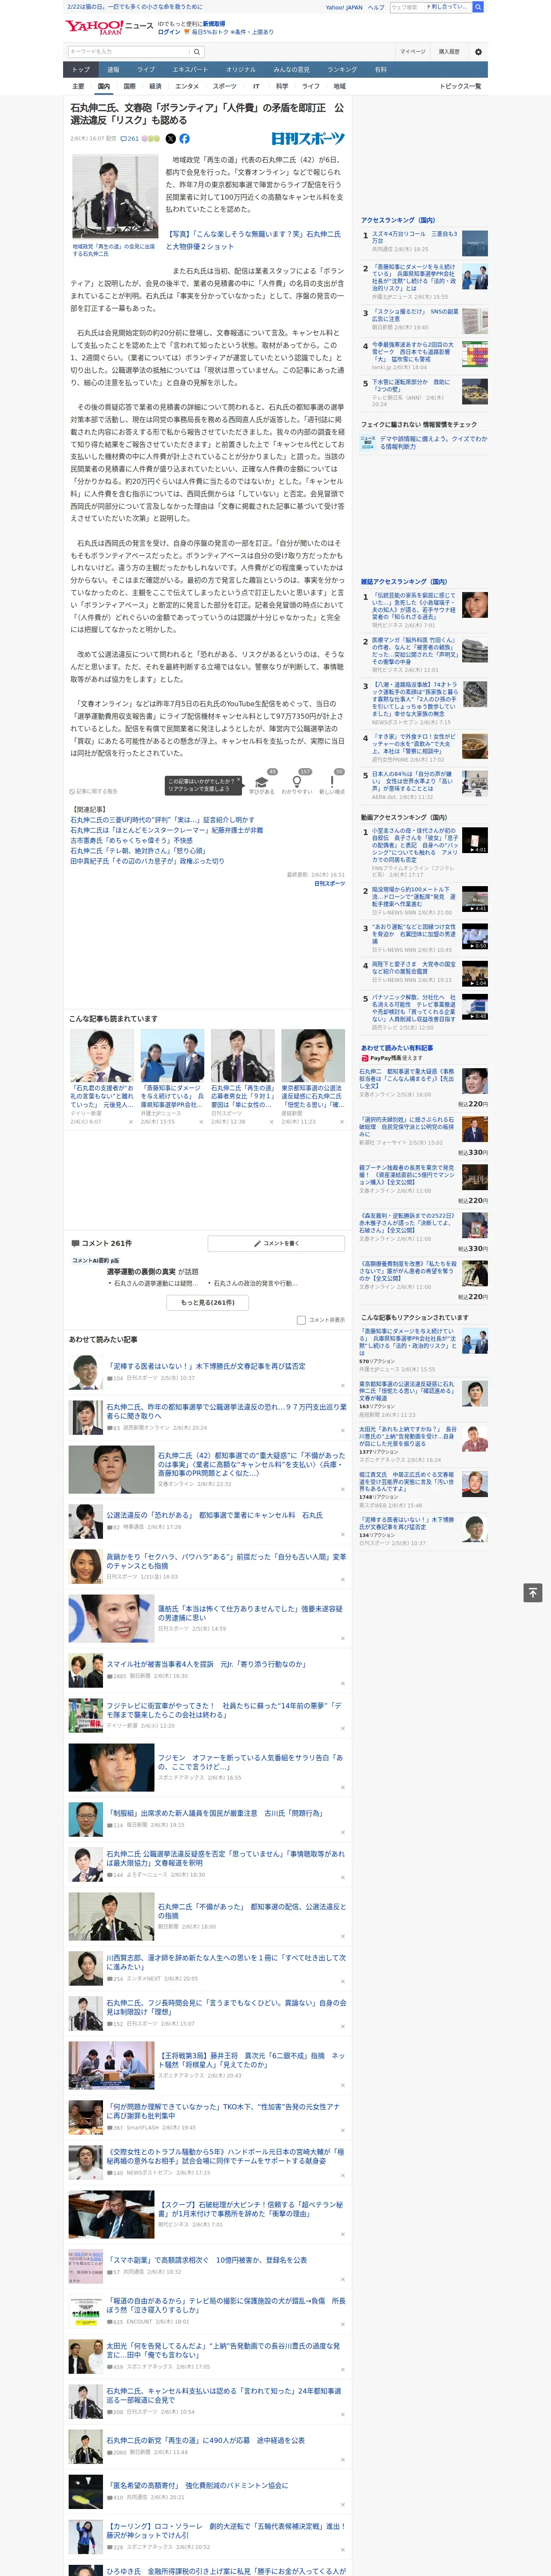Open ranking item スズキ4万台リコール

(415, 237)
